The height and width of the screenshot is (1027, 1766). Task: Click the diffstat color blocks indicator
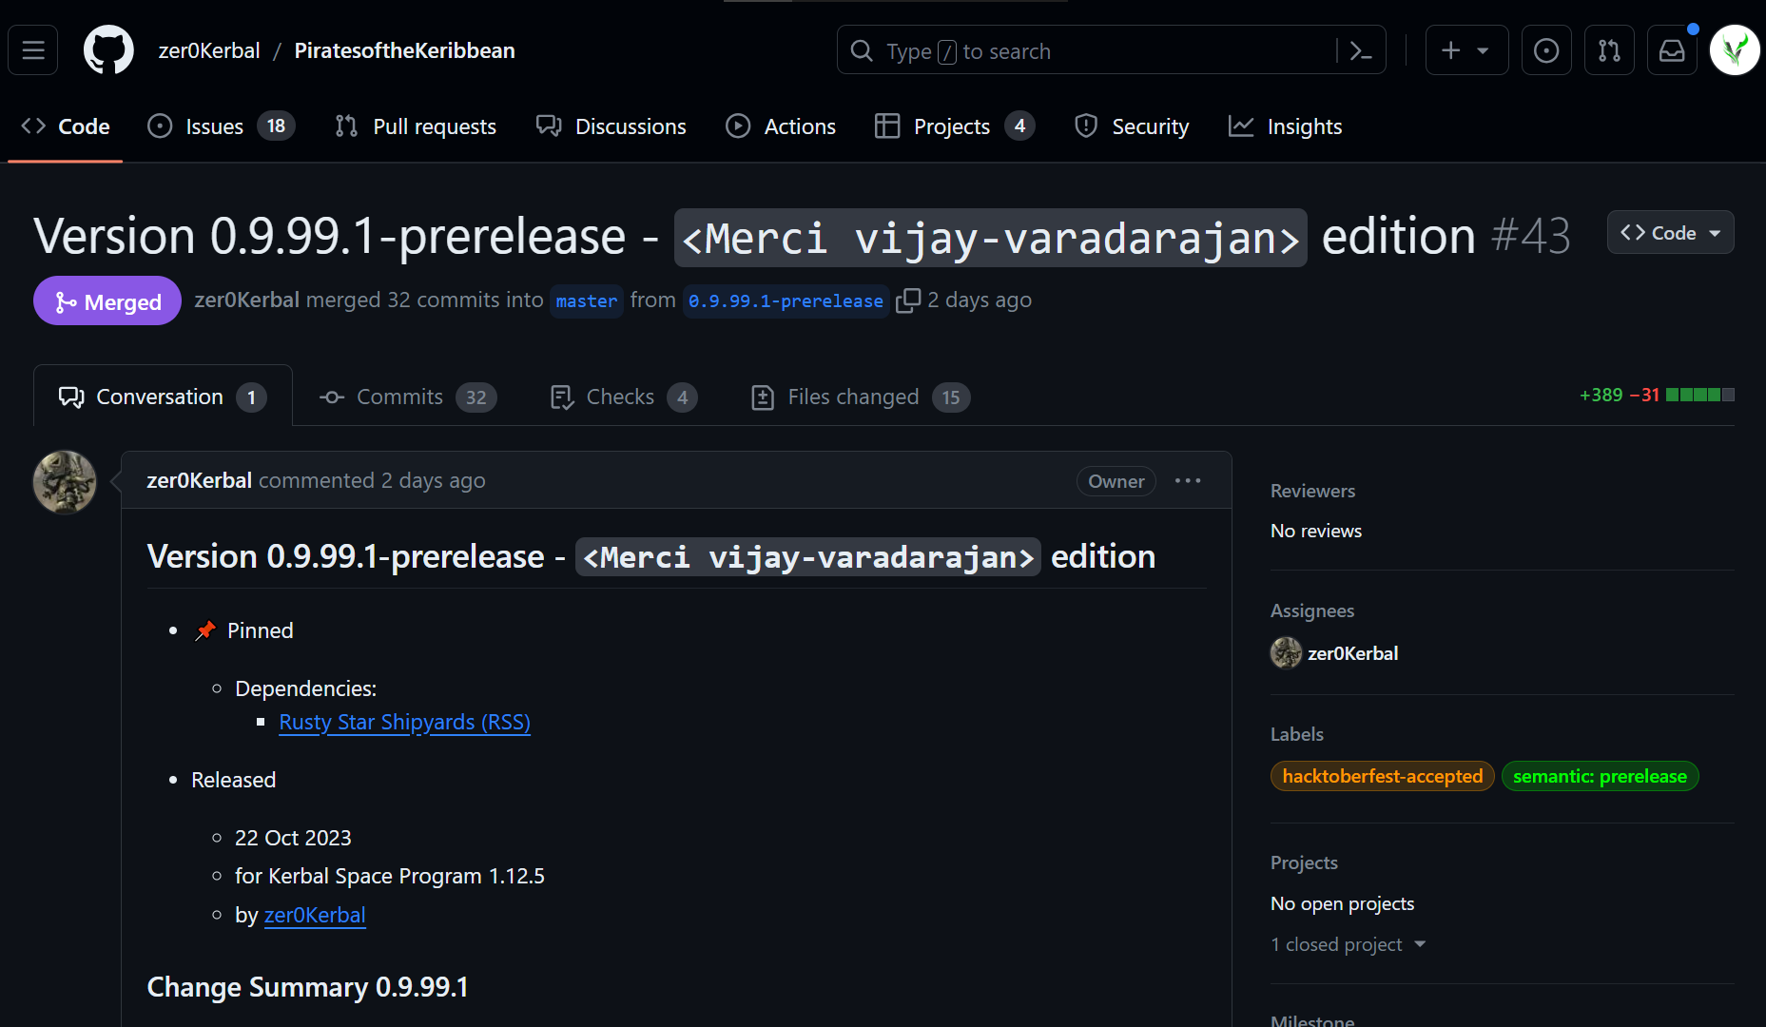[x=1700, y=395]
